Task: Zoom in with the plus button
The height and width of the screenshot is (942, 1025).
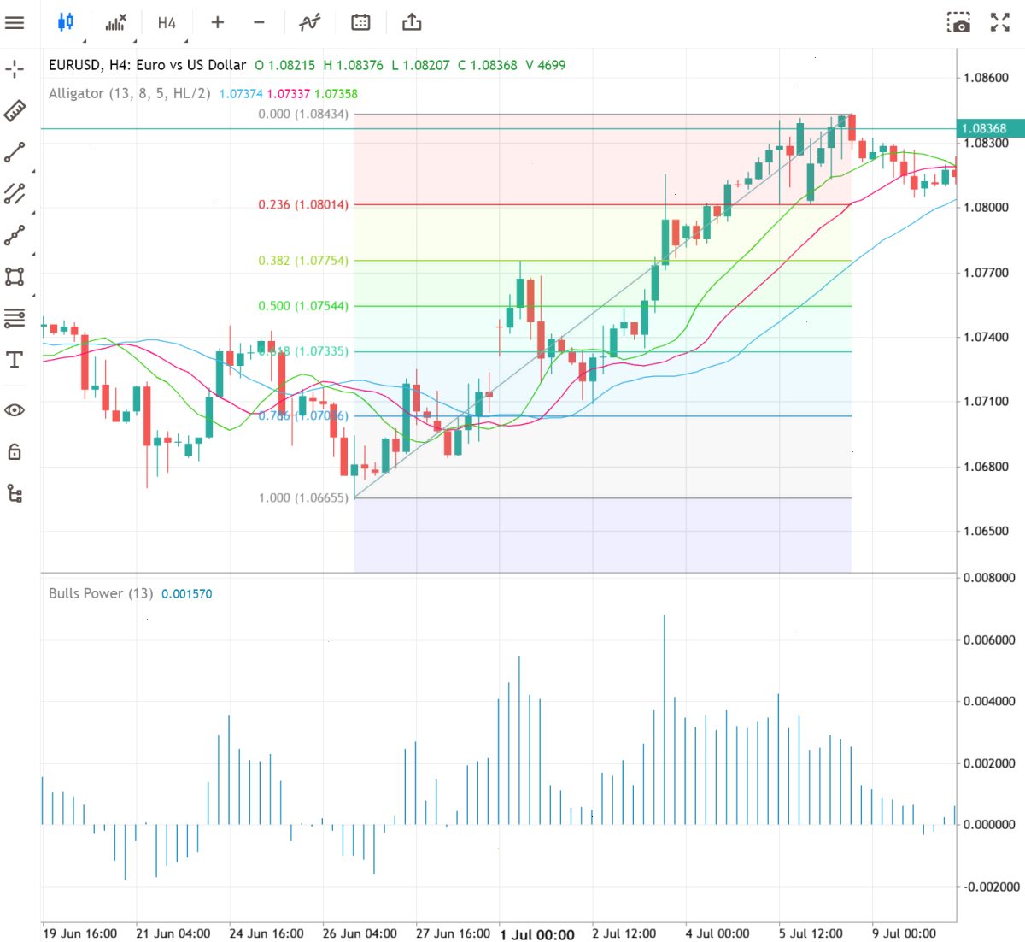Action: coord(218,22)
